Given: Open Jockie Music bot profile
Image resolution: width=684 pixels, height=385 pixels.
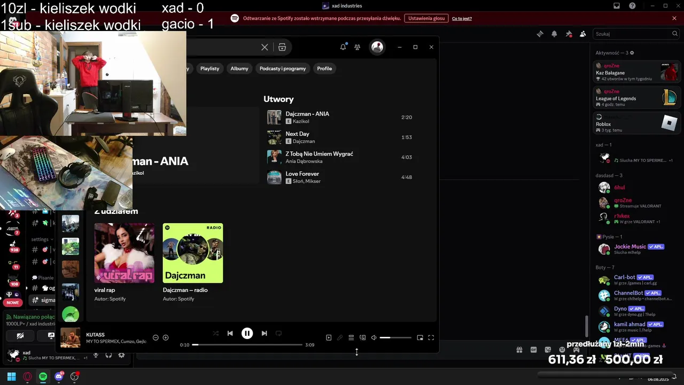Looking at the screenshot, I should pyautogui.click(x=637, y=249).
